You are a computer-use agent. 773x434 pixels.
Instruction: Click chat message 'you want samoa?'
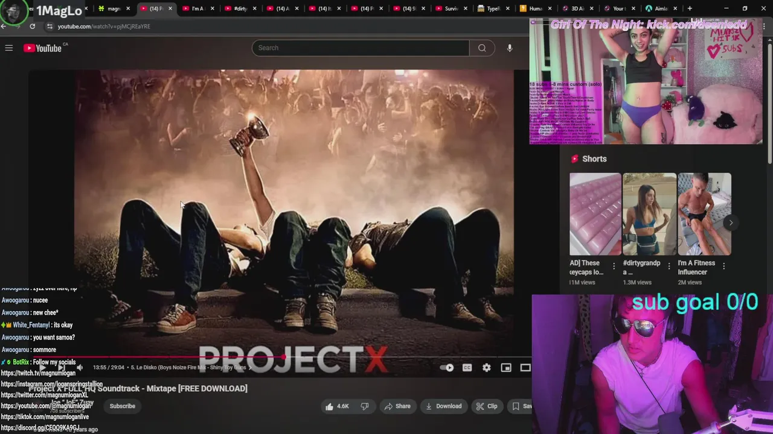(54, 338)
